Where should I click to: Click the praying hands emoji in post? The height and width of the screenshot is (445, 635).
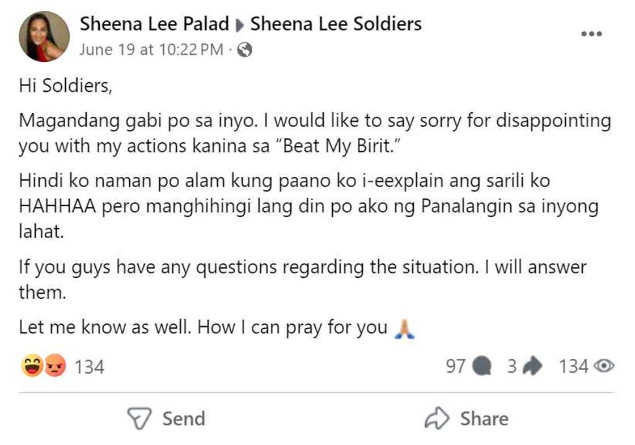pos(405,329)
